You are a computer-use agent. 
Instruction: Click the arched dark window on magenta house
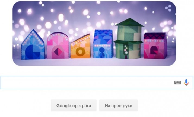(x=154, y=50)
